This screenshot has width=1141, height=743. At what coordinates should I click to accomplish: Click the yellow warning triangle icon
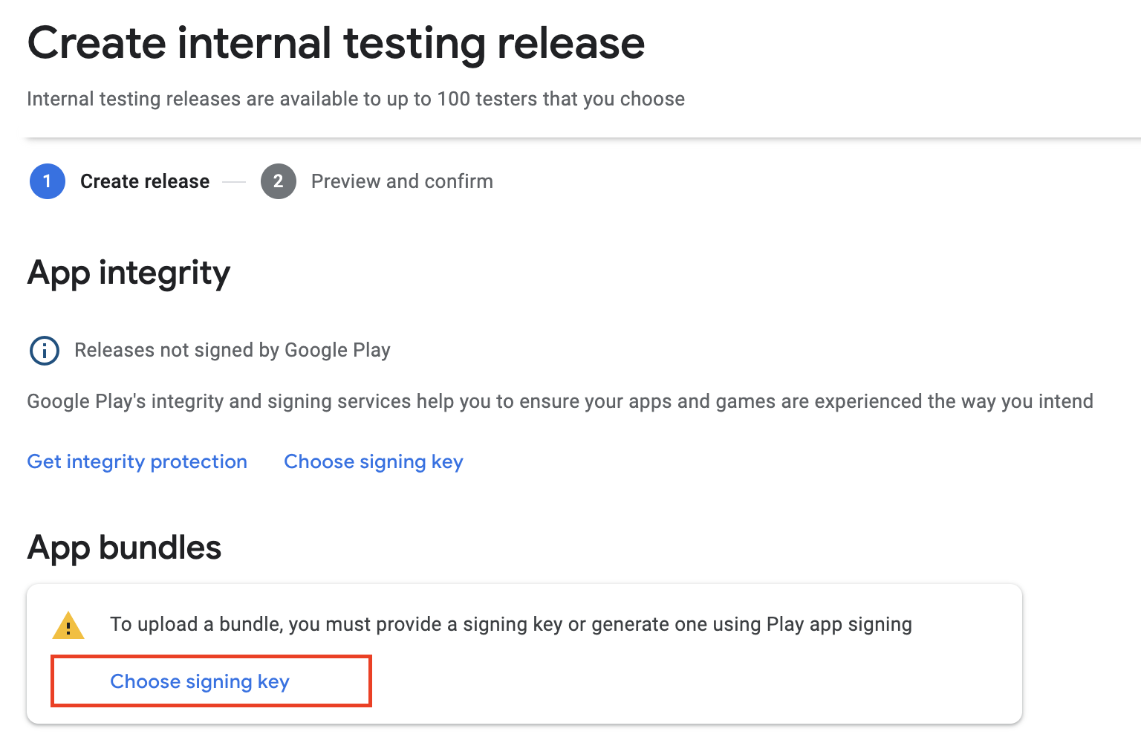pos(68,626)
